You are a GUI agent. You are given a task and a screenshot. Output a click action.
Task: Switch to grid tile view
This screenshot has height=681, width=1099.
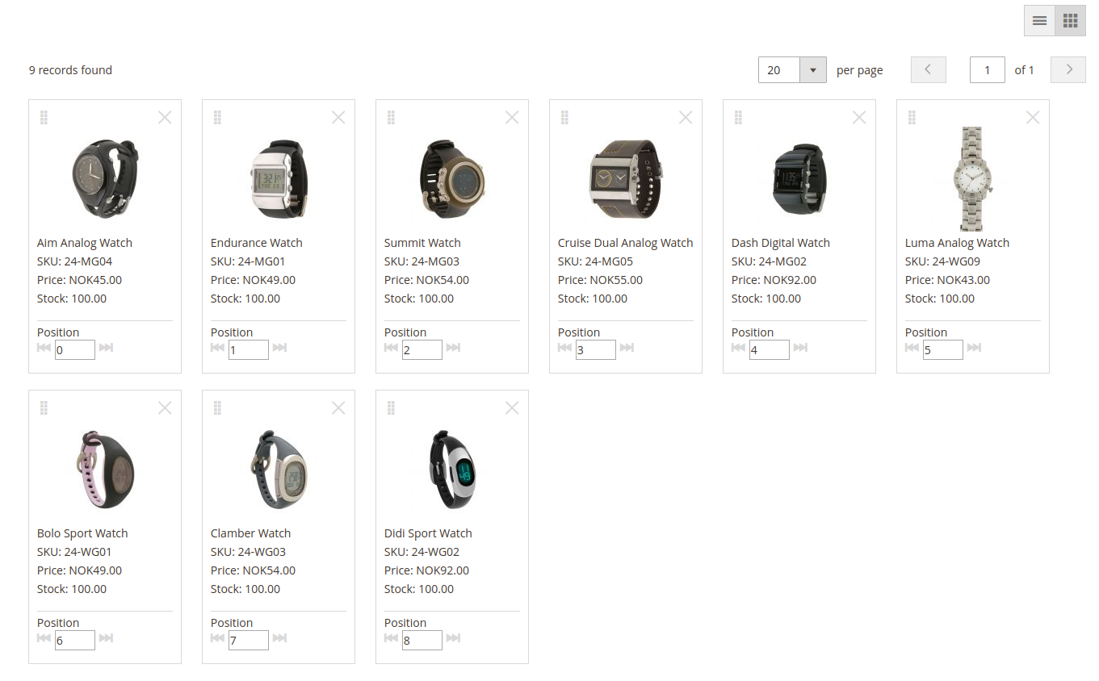[1070, 21]
